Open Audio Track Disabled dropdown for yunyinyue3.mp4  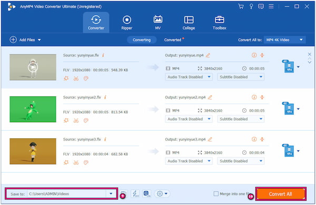tap(189, 161)
